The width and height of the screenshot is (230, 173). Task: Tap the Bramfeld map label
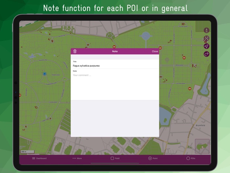(x=200, y=125)
